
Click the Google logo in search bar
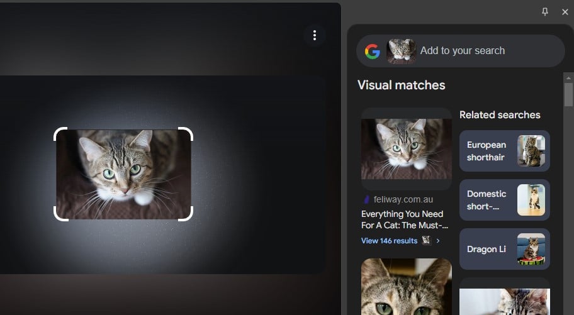coord(373,51)
